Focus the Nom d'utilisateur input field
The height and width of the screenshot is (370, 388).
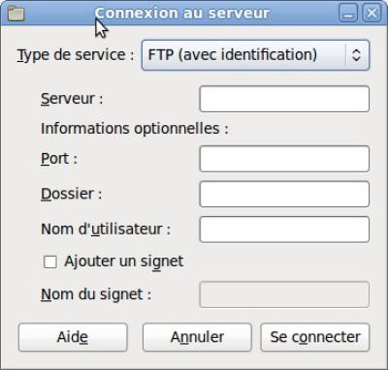[284, 230]
